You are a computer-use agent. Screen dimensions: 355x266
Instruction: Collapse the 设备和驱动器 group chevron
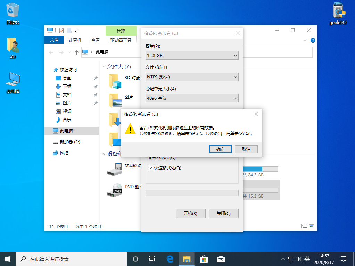[104, 154]
